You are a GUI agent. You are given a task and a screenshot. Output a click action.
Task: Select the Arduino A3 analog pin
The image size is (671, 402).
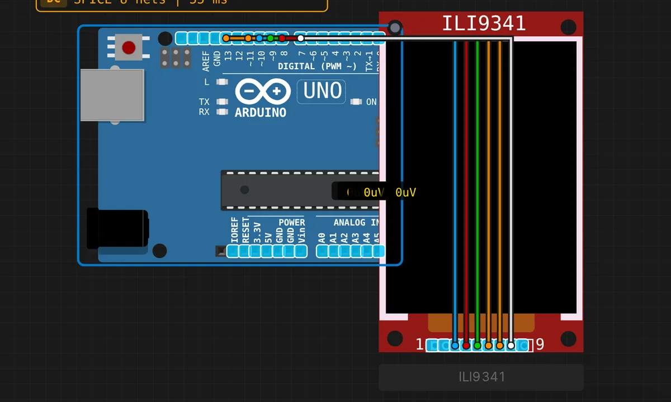(356, 251)
